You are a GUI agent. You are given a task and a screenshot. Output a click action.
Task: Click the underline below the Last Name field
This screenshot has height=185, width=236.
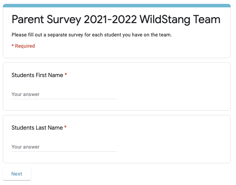pos(64,151)
